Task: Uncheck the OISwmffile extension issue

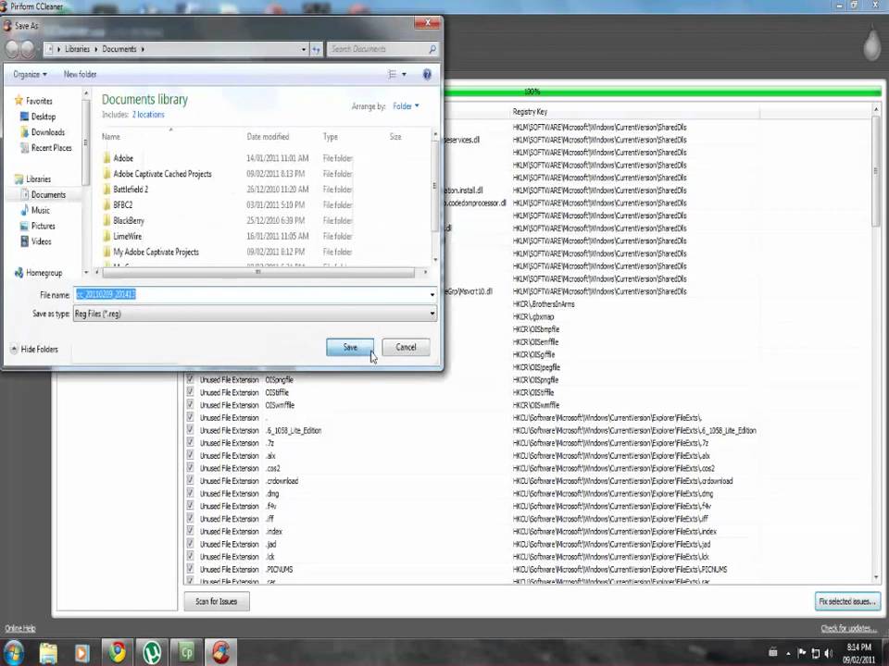Action: [190, 405]
